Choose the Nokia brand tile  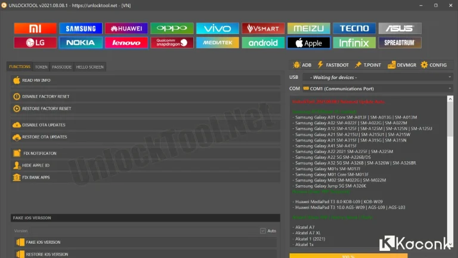(x=81, y=43)
